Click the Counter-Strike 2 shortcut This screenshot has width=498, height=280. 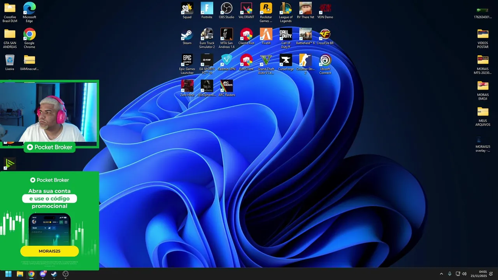305,65
